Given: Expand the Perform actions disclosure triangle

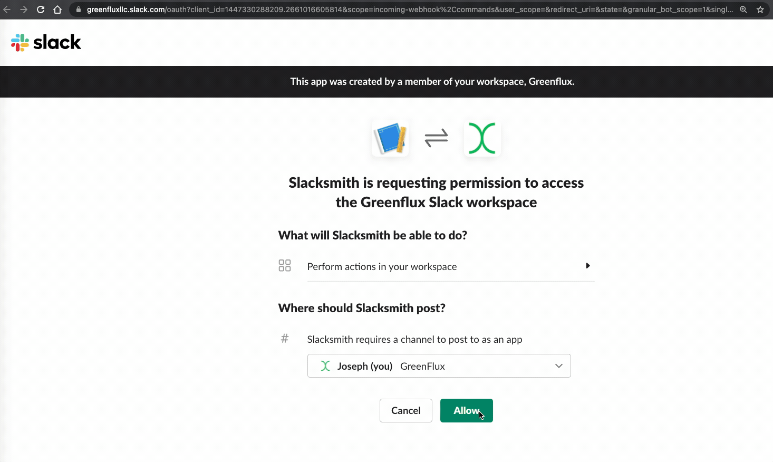Looking at the screenshot, I should coord(587,266).
